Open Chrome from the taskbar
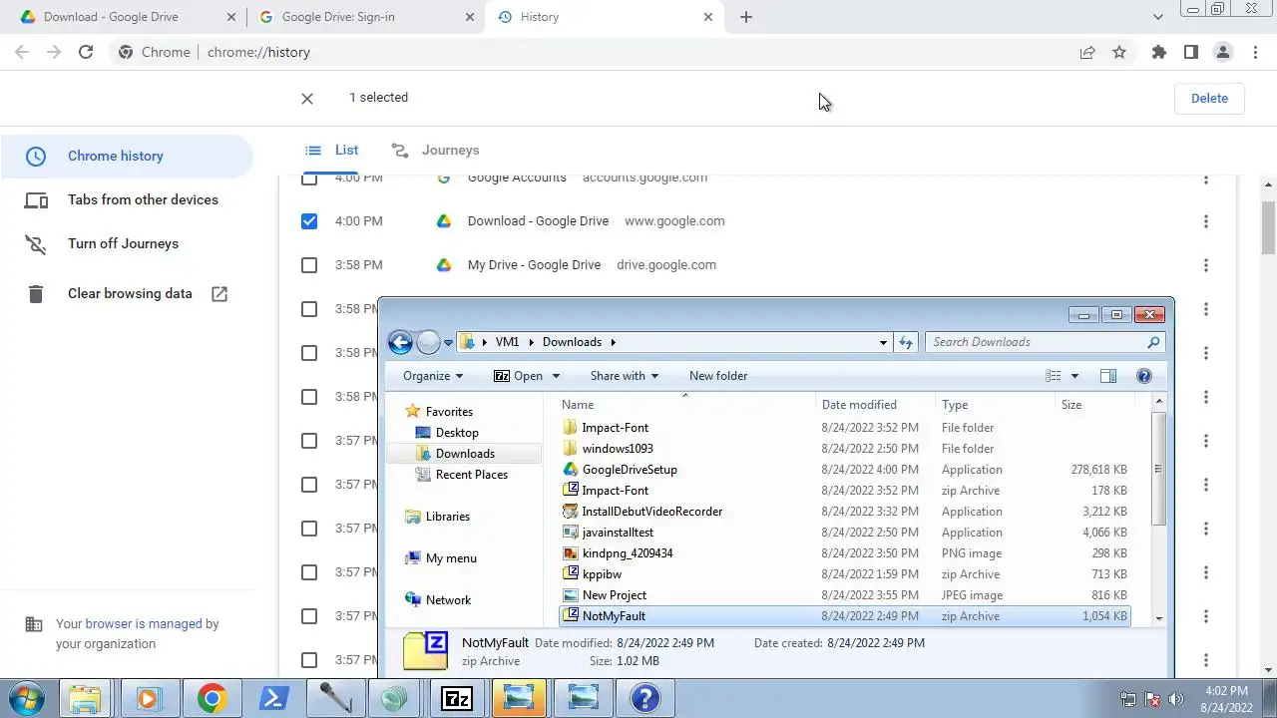Image resolution: width=1277 pixels, height=718 pixels. [x=211, y=698]
